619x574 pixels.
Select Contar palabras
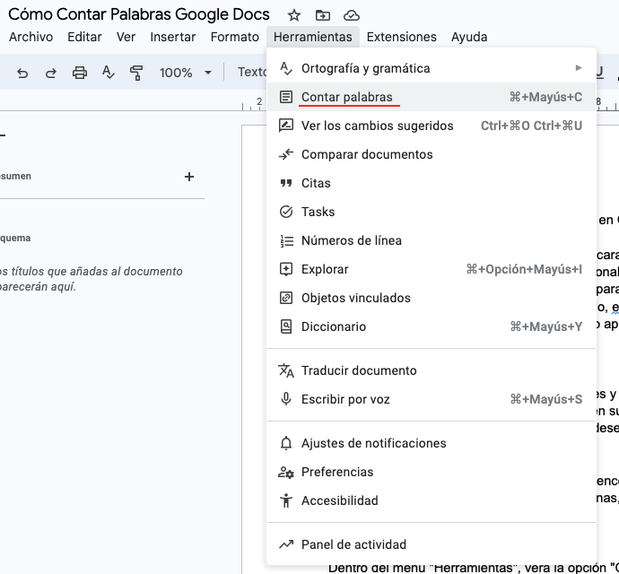432,97
